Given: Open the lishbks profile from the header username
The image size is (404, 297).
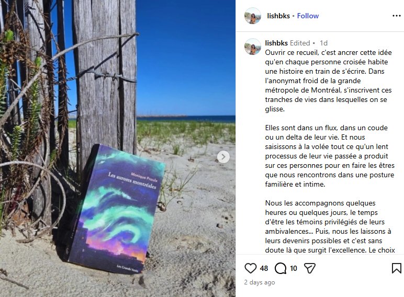Looking at the screenshot, I should click(x=278, y=16).
